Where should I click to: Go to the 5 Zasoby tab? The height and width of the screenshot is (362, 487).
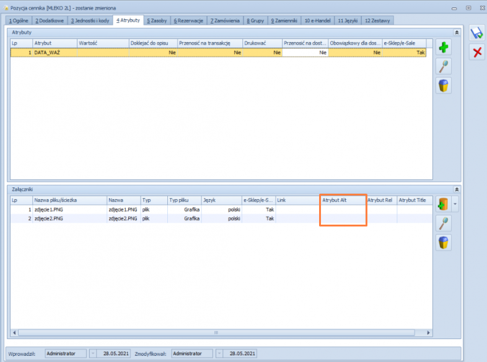click(x=157, y=21)
